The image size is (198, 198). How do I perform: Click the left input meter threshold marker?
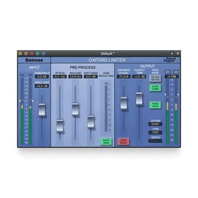(x=20, y=101)
